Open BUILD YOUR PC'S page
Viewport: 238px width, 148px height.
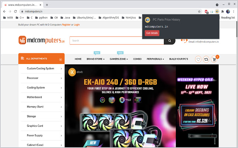[178, 59]
